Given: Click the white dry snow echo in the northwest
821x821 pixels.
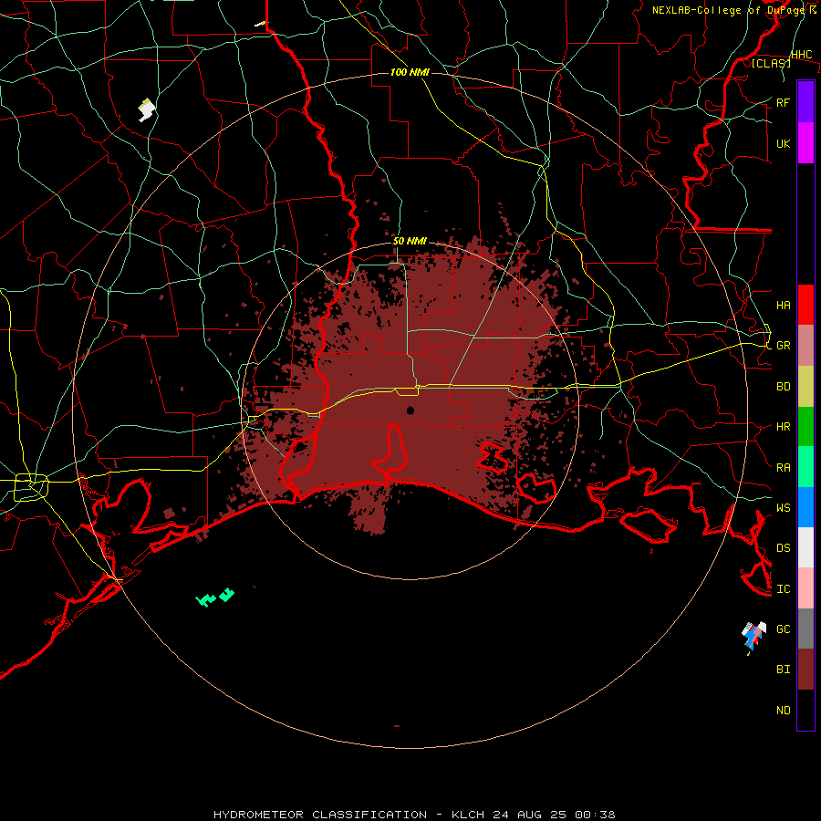Looking at the screenshot, I should [x=147, y=109].
